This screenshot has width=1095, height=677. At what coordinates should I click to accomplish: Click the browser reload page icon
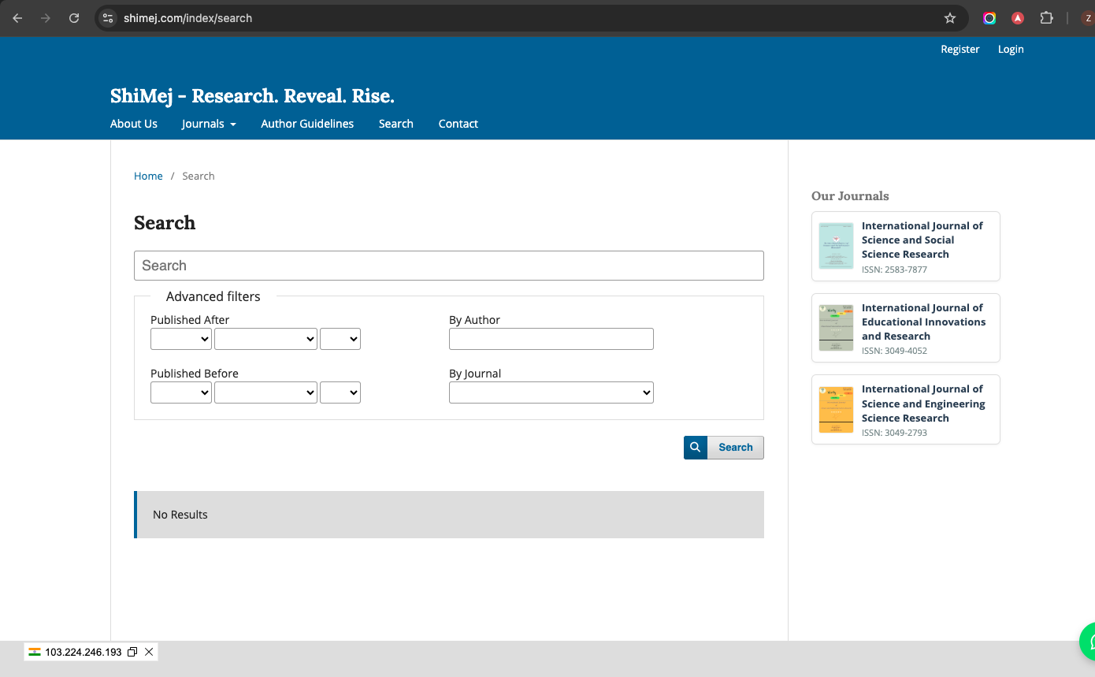pyautogui.click(x=74, y=18)
